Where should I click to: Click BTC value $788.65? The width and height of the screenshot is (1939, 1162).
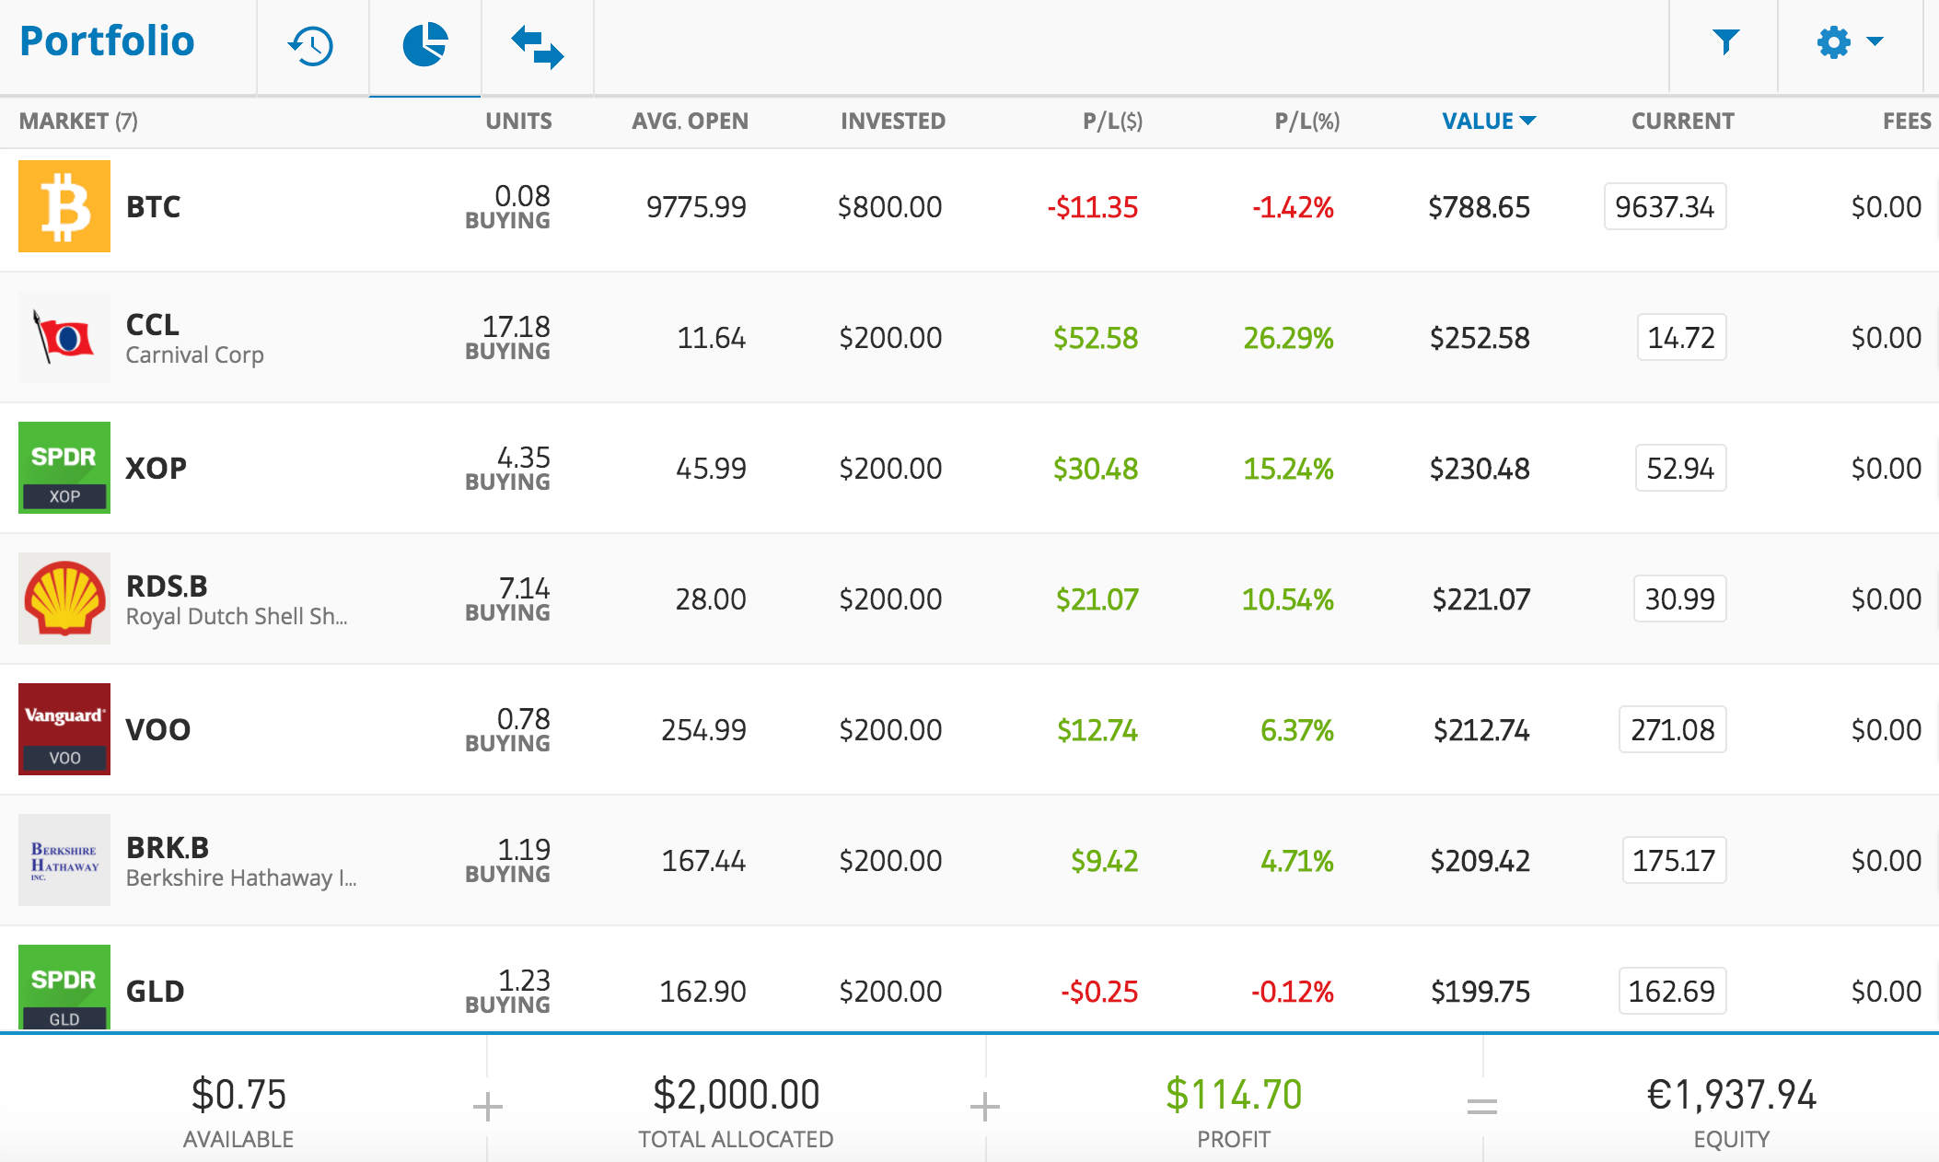[1479, 207]
